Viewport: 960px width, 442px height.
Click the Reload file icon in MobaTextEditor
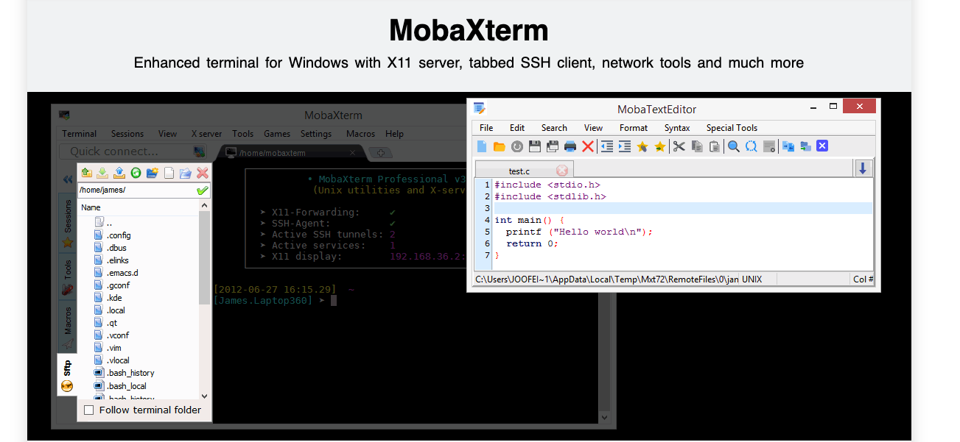517,146
